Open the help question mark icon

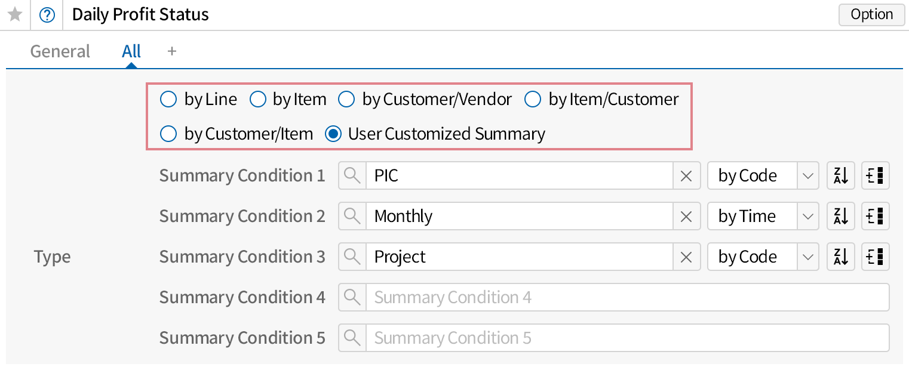[47, 15]
